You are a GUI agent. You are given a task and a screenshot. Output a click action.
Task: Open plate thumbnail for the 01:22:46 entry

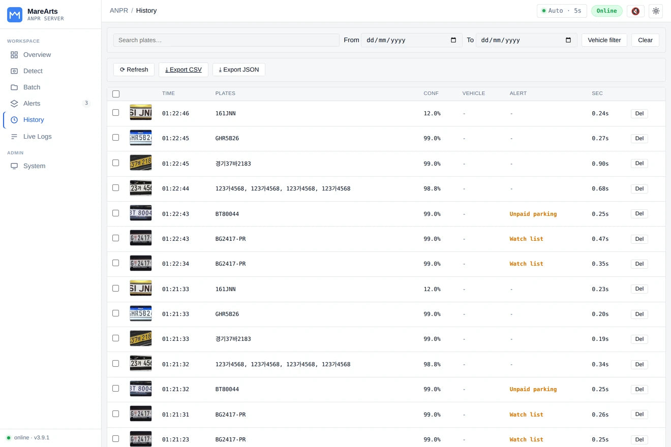[x=141, y=113]
